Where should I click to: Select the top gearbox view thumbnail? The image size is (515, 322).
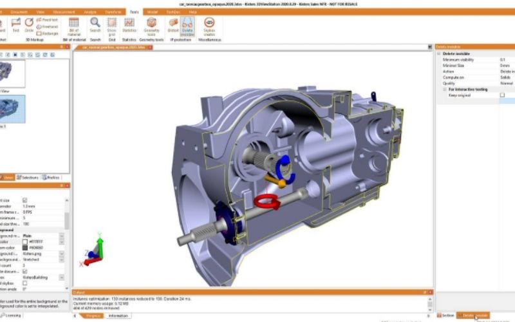click(x=12, y=73)
